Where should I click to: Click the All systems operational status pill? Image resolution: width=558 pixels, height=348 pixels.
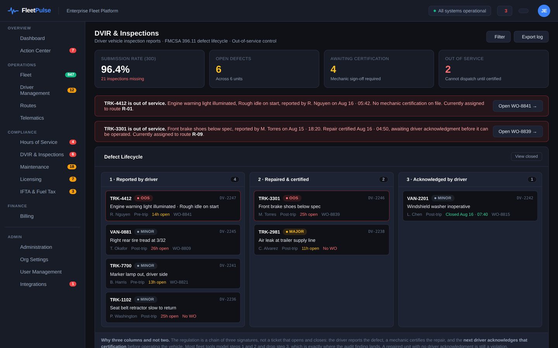click(x=460, y=11)
